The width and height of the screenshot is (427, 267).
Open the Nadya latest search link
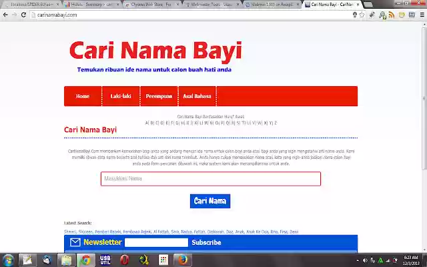coord(186,232)
